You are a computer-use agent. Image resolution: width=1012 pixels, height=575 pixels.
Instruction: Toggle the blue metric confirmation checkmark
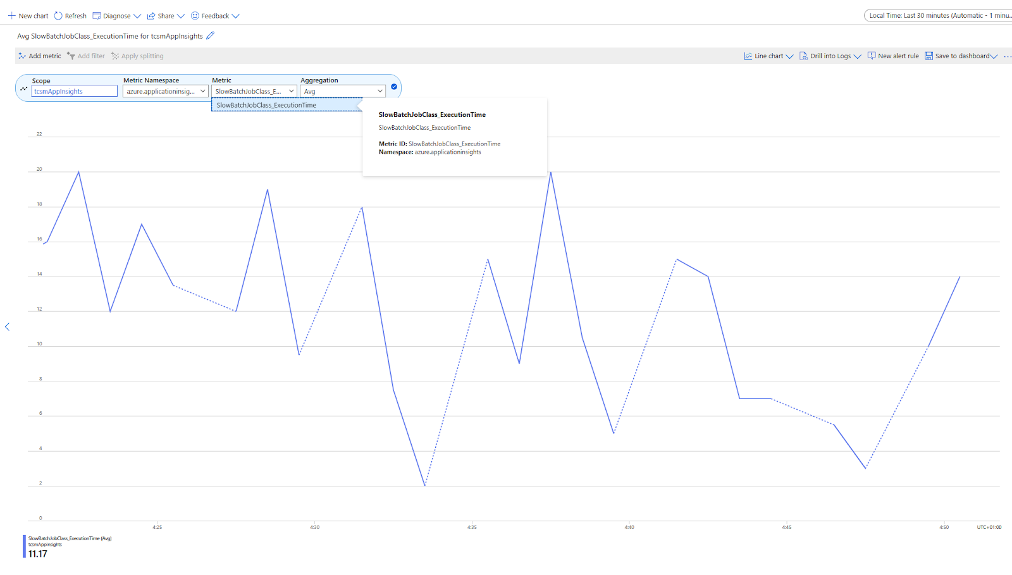[394, 87]
